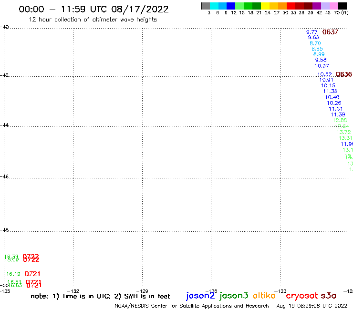The image size is (353, 310).
Task: Click the gray swatch in the color scale
Action: 206,6
